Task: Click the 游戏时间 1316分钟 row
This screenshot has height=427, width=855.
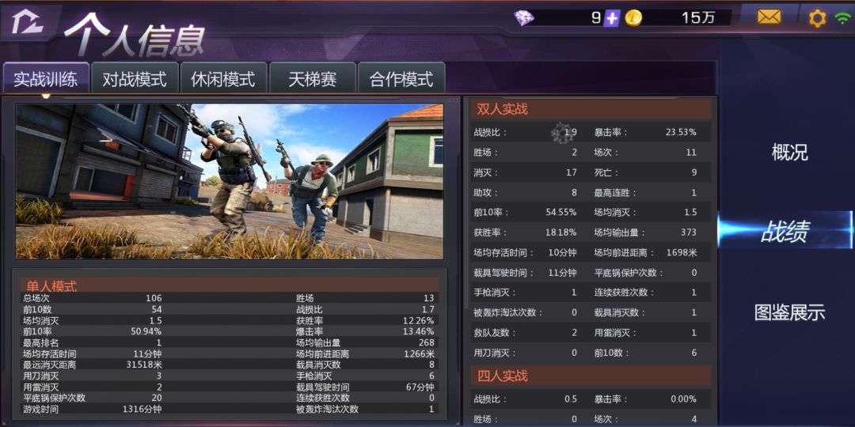Action: (92, 409)
